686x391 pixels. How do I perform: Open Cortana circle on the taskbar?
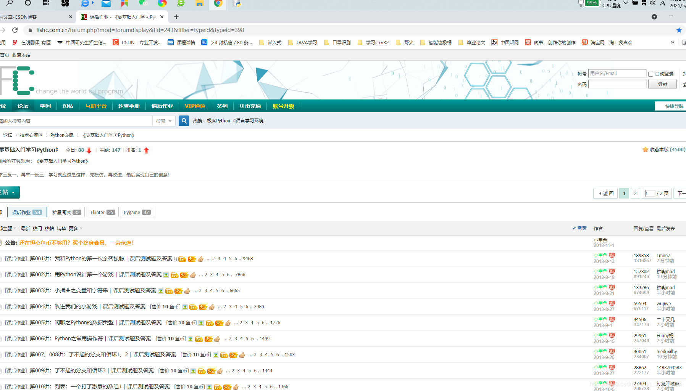click(x=27, y=3)
